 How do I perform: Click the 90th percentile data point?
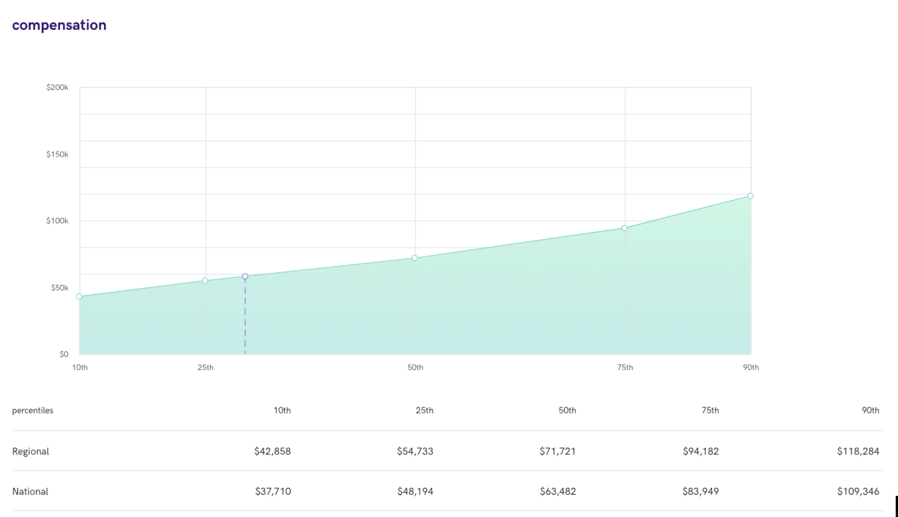point(750,196)
